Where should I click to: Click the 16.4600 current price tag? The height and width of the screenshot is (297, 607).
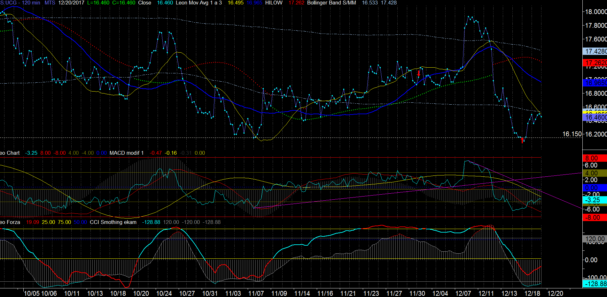[595, 117]
